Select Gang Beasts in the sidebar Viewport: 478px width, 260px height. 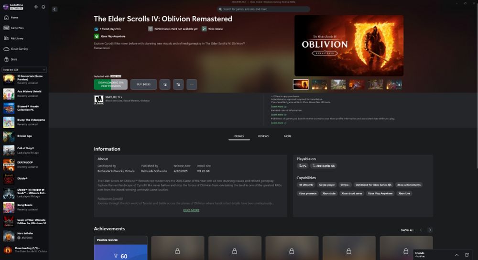point(24,207)
